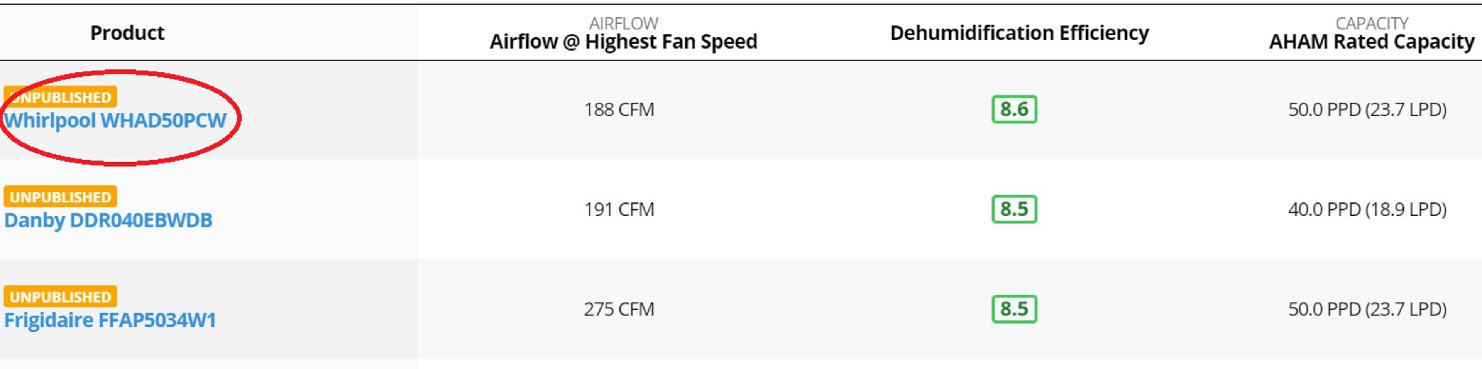Click the small CAPACITY category label
This screenshot has height=369, width=1482.
click(x=1372, y=23)
